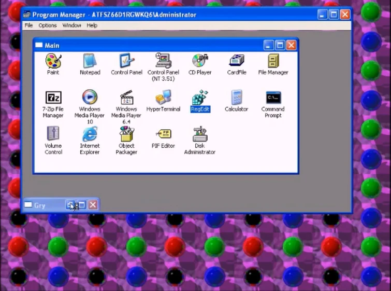Open the CD Player icon
This screenshot has height=291, width=391.
click(x=200, y=61)
